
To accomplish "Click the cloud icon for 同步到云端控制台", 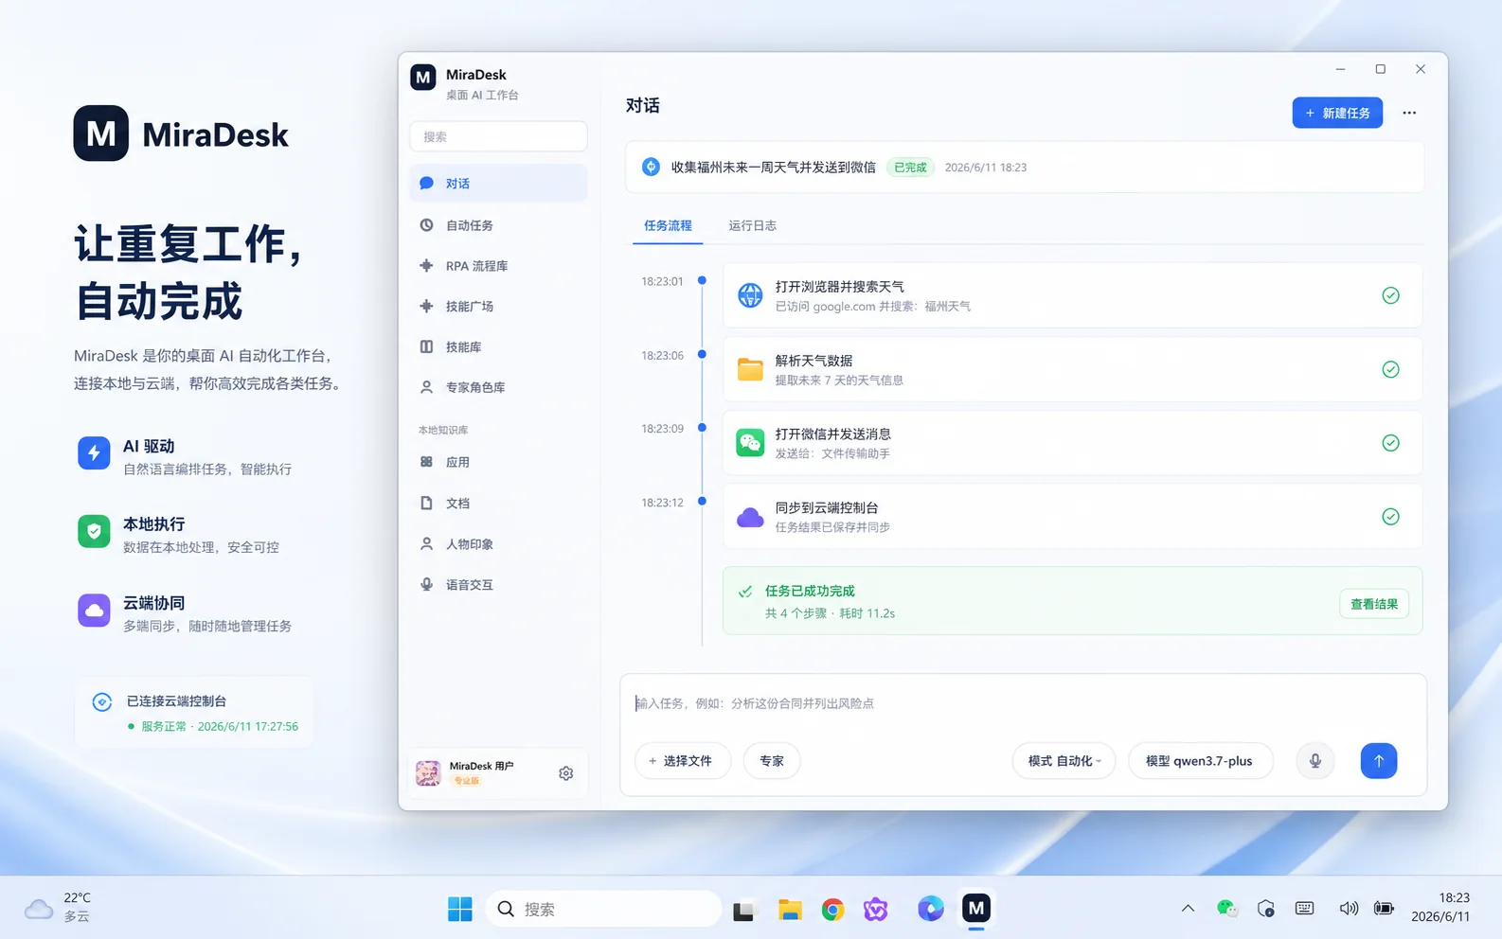I will [x=750, y=517].
